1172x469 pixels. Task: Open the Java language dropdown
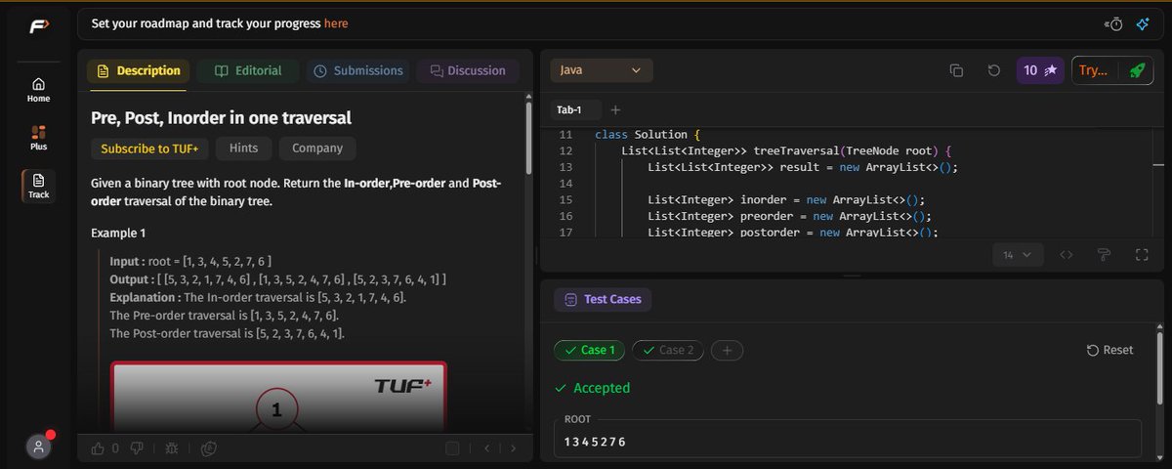602,70
